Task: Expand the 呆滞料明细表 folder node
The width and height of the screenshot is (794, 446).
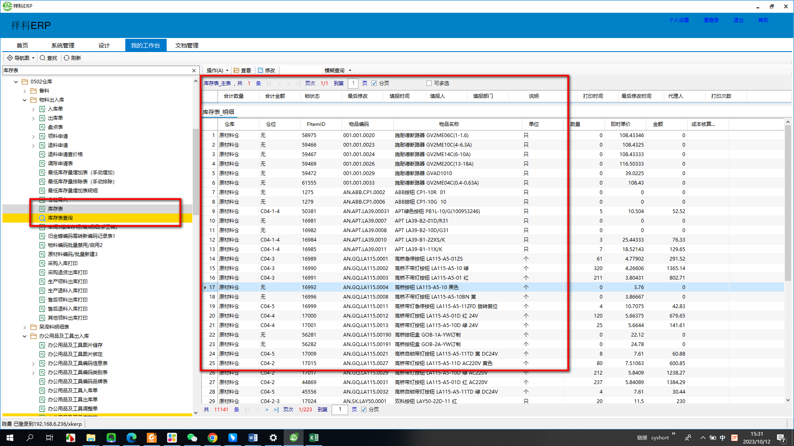Action: click(25, 327)
